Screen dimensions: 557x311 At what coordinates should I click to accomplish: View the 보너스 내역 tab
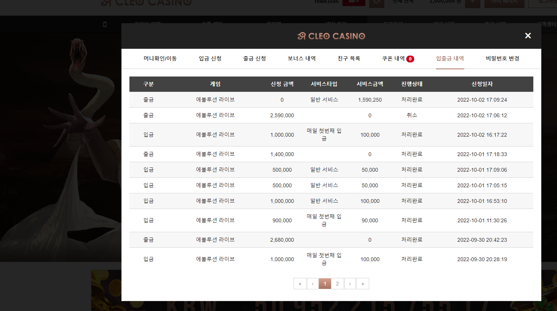coord(302,58)
